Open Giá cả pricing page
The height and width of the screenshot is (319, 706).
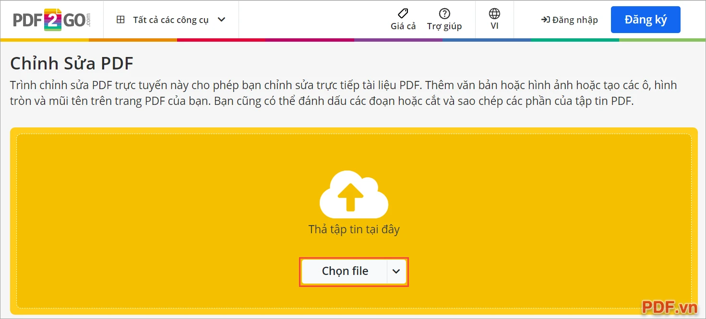[403, 20]
